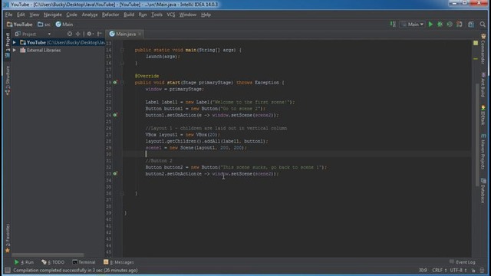Toggle Commander right-side tool window
The height and width of the screenshot is (276, 491).
483,48
